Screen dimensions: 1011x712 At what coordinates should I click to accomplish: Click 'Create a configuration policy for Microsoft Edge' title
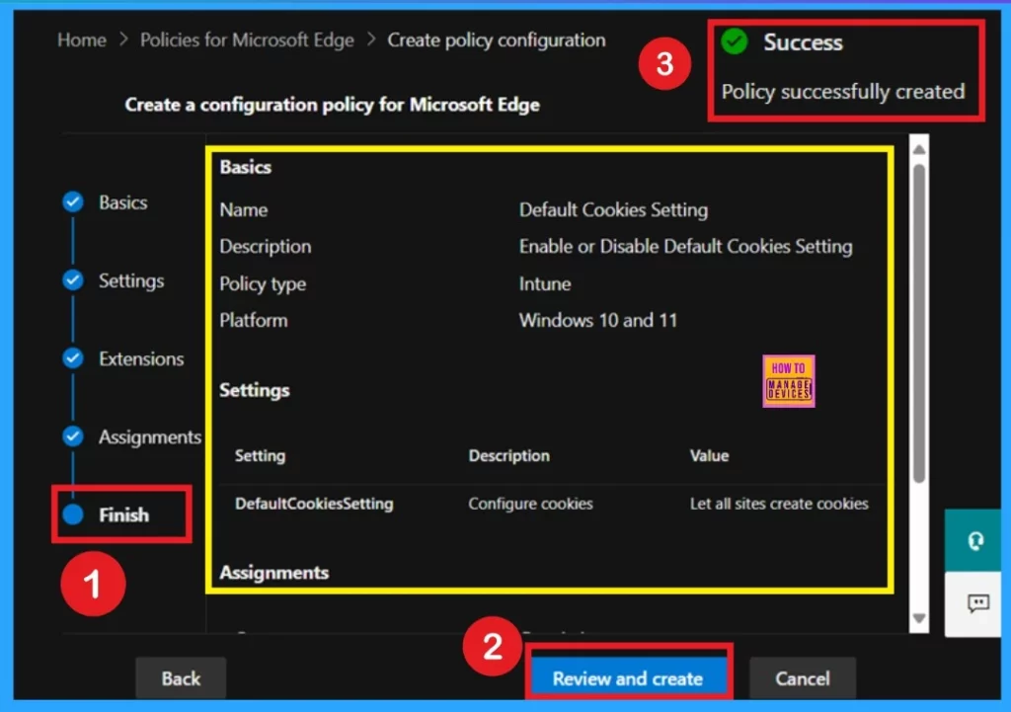point(332,105)
